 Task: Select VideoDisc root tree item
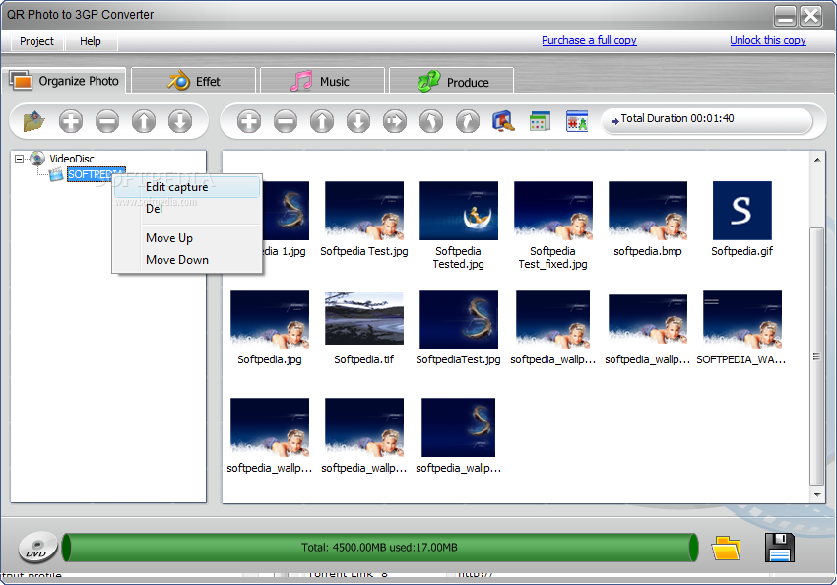coord(72,159)
